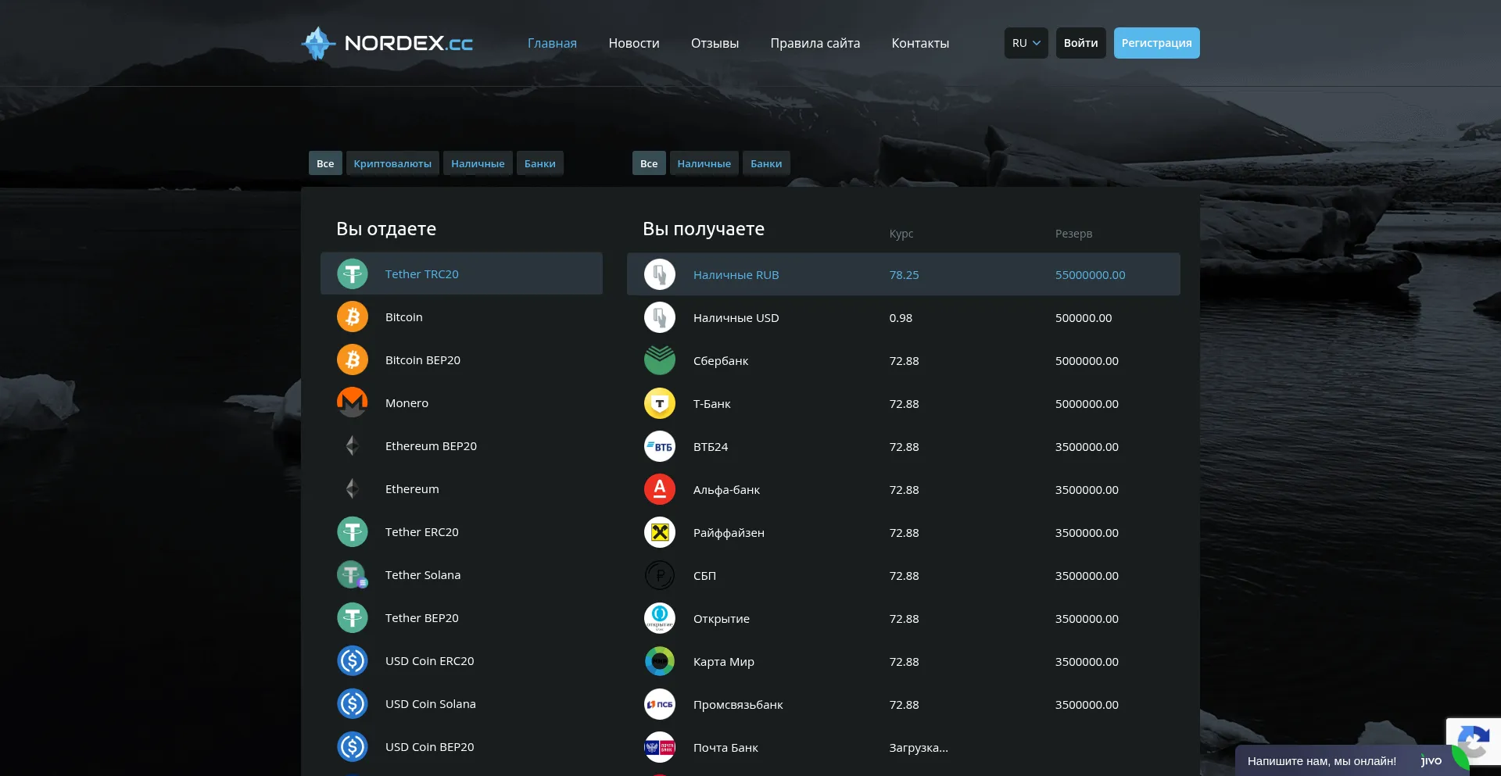Click the NORDEX.cc logo

coord(387,43)
